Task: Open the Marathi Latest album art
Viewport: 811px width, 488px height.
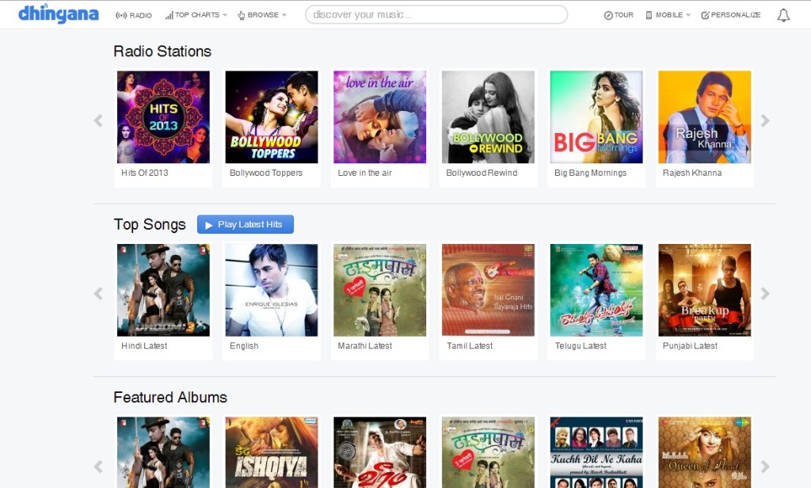Action: pyautogui.click(x=379, y=290)
